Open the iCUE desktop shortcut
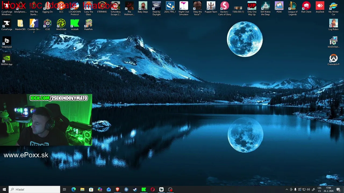The image size is (344, 193). point(48,25)
